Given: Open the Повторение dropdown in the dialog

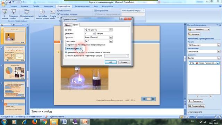Looking at the screenshot, I should point(111,41).
